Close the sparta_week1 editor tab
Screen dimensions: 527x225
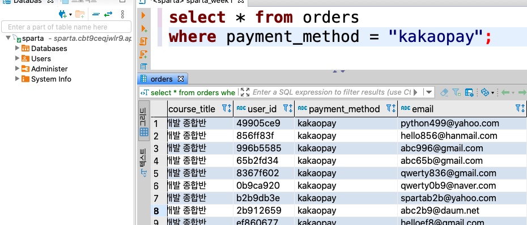pyautogui.click(x=240, y=1)
